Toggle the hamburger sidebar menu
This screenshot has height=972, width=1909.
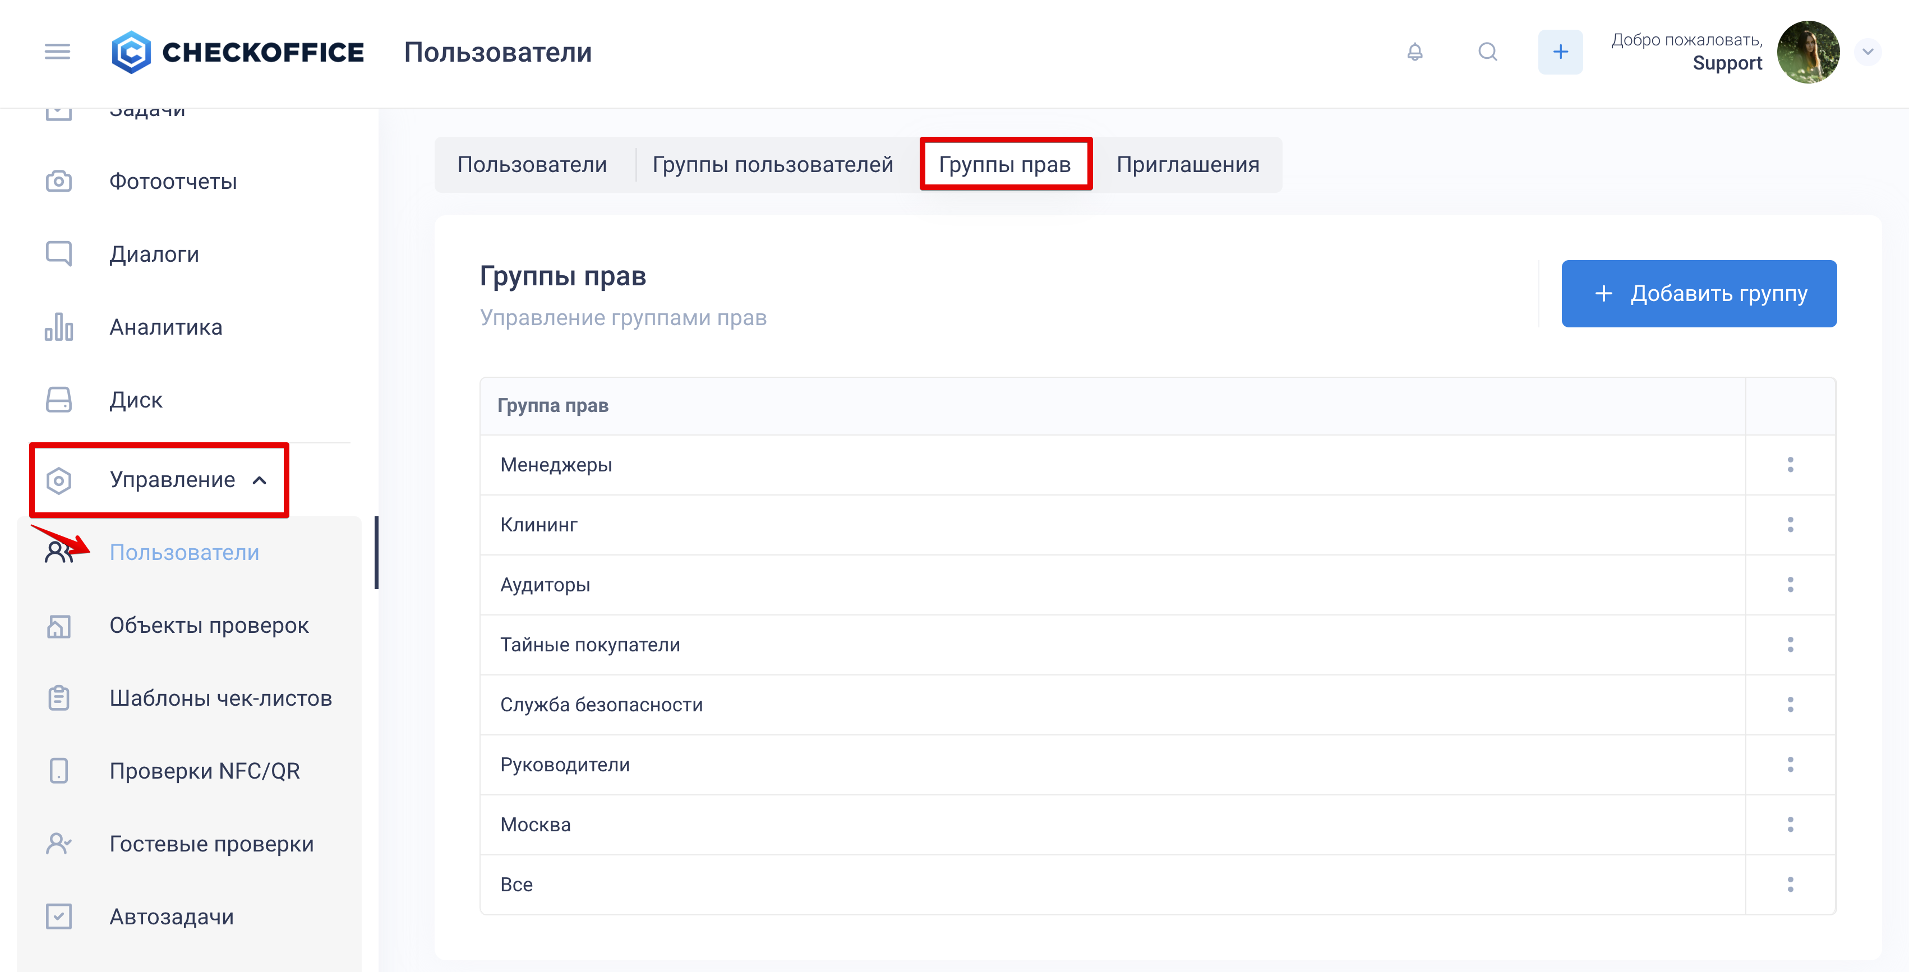click(57, 52)
